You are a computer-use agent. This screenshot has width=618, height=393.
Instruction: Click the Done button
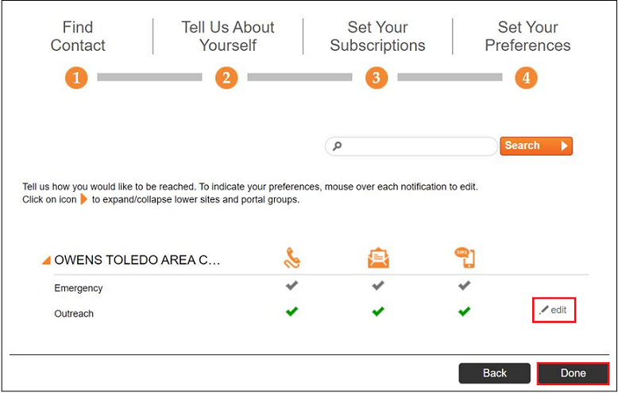(x=573, y=373)
